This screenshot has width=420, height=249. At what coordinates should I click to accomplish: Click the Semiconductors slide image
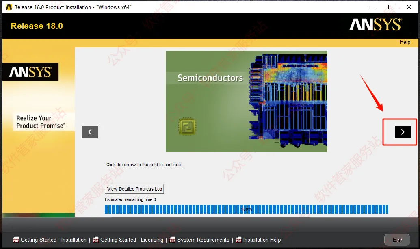point(247,101)
